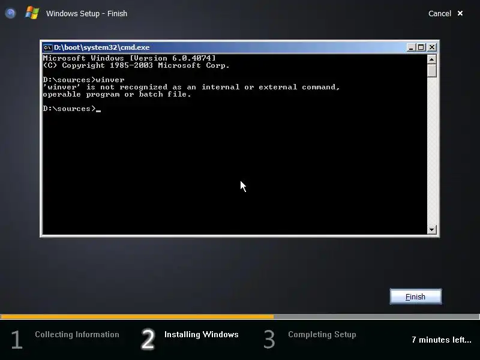Click the '7 minutes left...' status text
480x360 pixels.
point(442,340)
